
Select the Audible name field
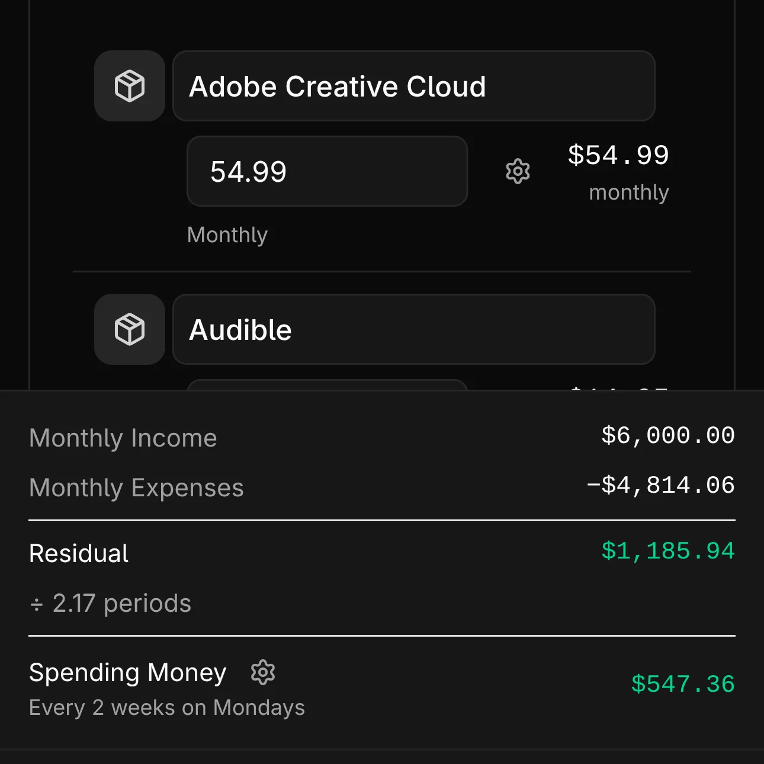tap(413, 330)
